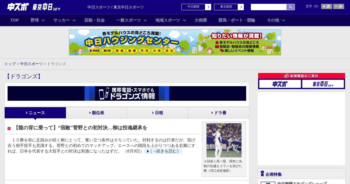The height and width of the screenshot is (184, 350).
Task: Go to the TOP navigation item
Action: (15, 20)
